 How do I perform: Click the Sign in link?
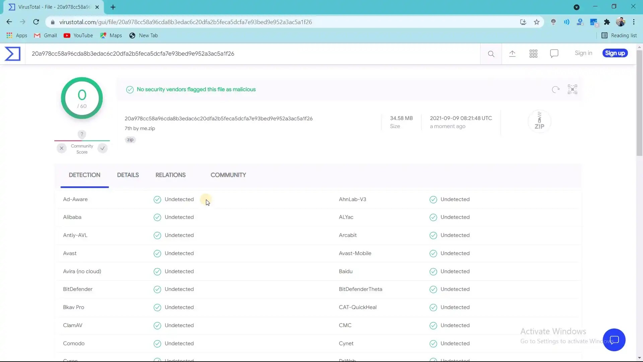pyautogui.click(x=583, y=53)
